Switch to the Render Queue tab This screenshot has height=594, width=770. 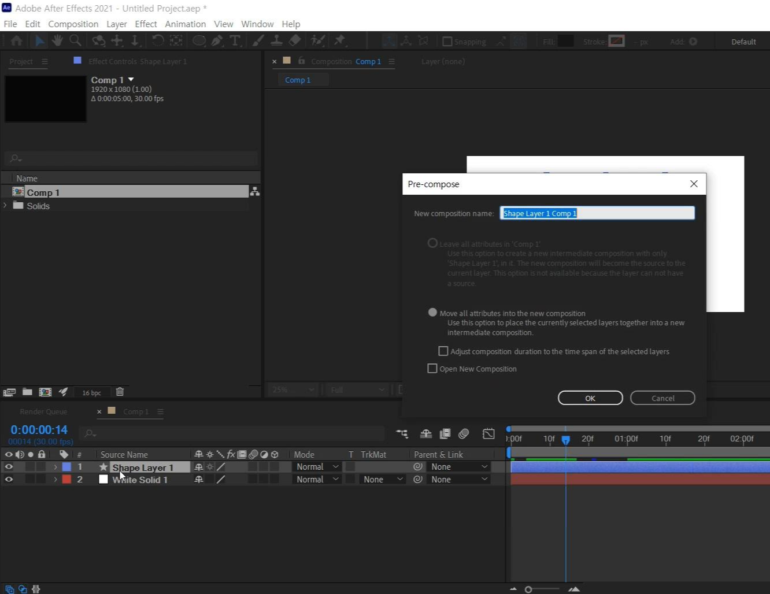(43, 411)
